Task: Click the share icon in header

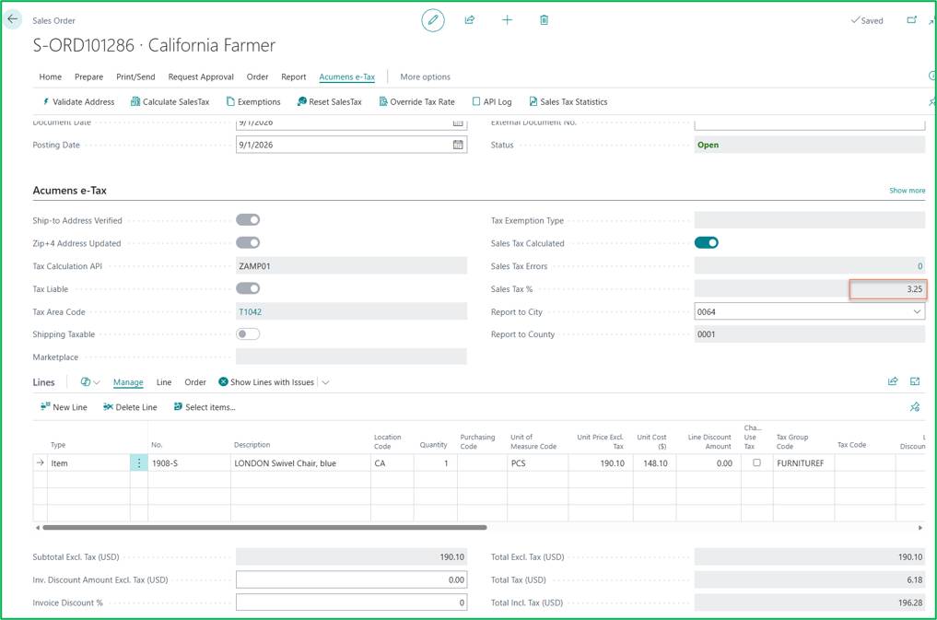Action: tap(470, 20)
